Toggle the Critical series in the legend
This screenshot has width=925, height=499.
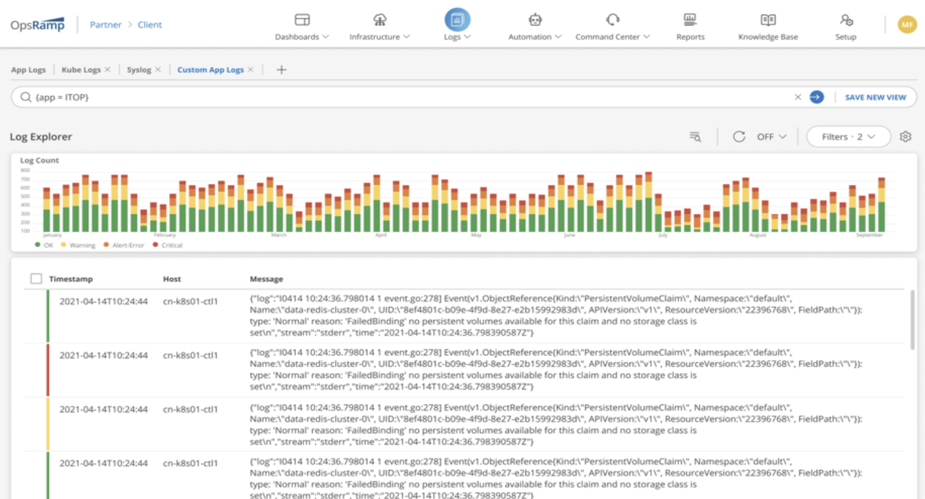(156, 245)
